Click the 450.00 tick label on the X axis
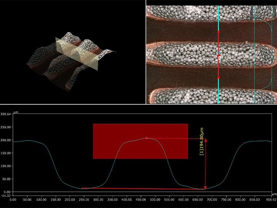Viewport: 277px width, 208px height. (x=184, y=200)
